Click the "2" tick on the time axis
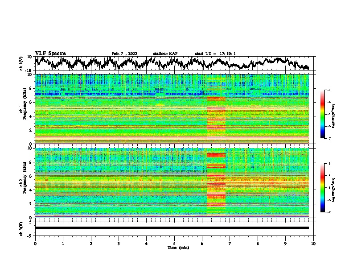The image size is (353, 273). point(91,244)
